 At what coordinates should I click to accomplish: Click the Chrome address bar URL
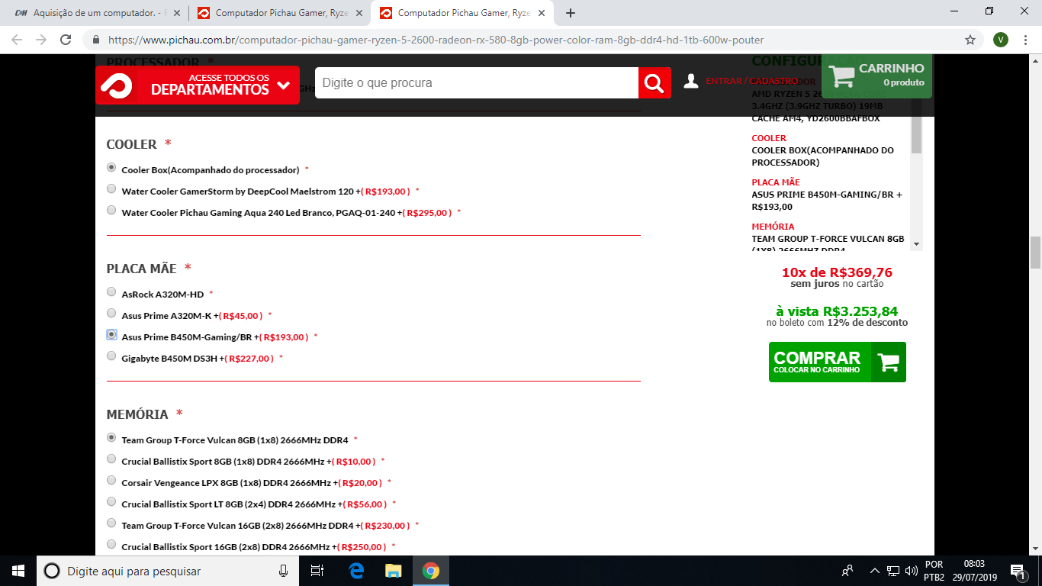[436, 40]
